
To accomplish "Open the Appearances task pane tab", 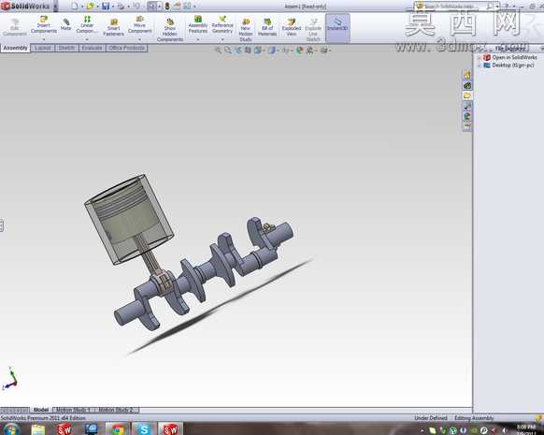I will (467, 116).
